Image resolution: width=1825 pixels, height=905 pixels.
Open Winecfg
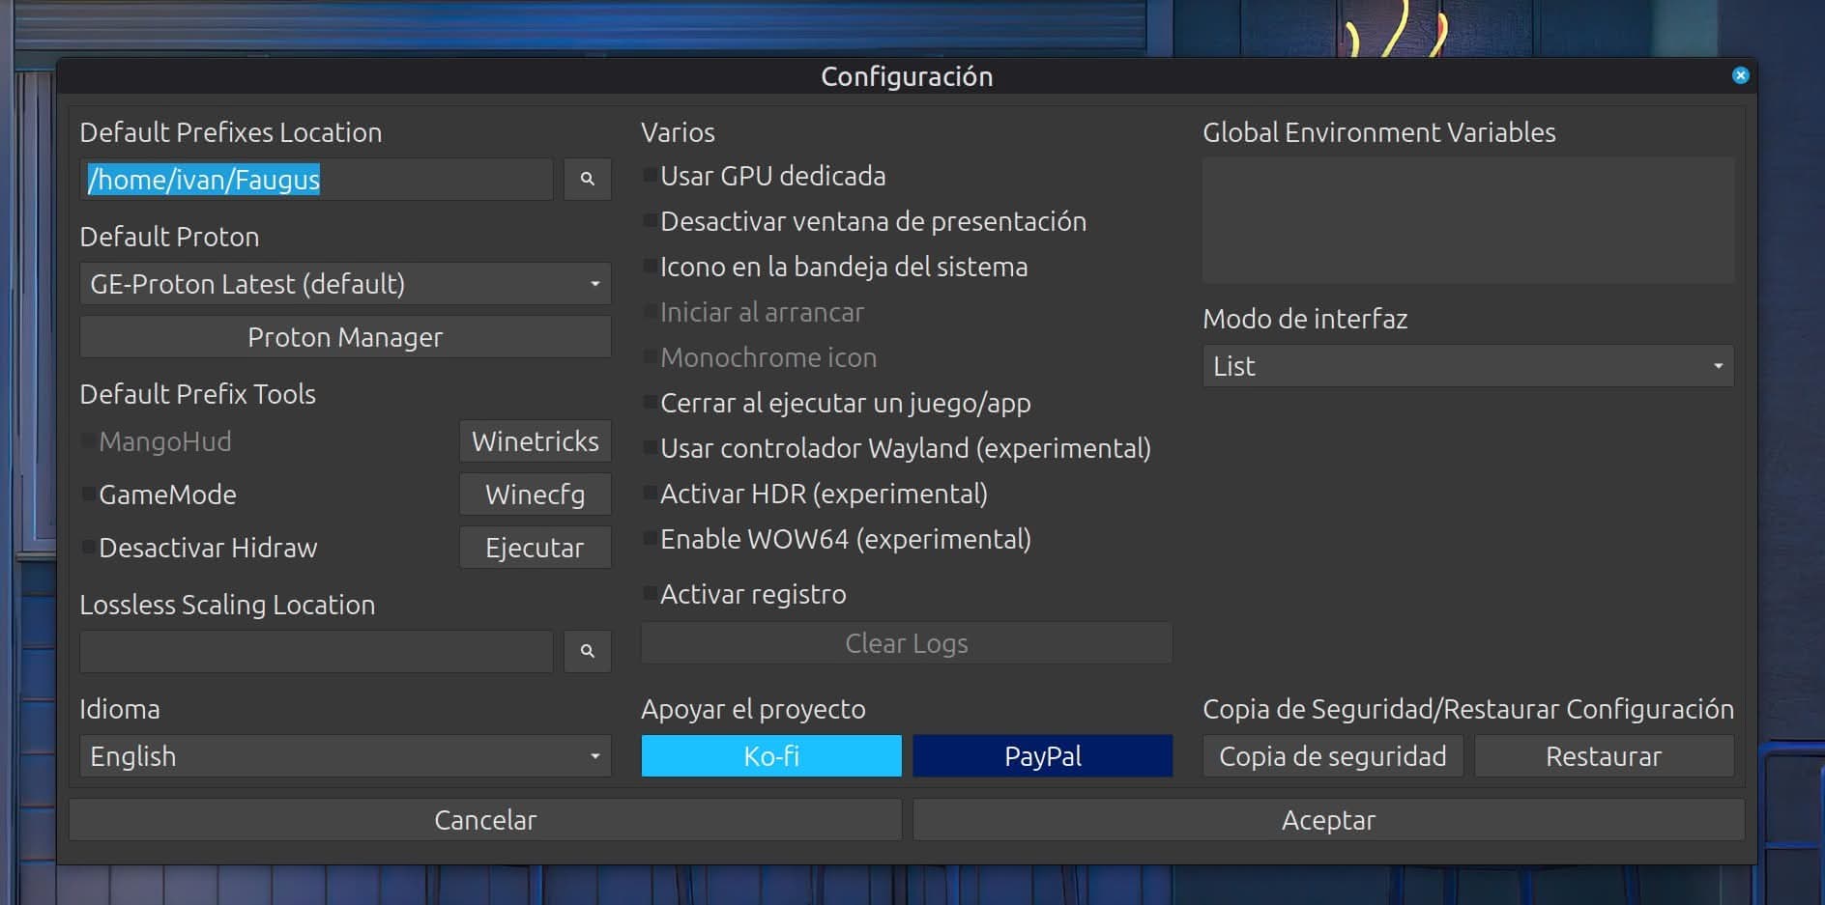tap(535, 495)
